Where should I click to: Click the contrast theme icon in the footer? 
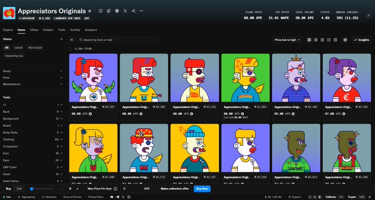tap(320, 197)
